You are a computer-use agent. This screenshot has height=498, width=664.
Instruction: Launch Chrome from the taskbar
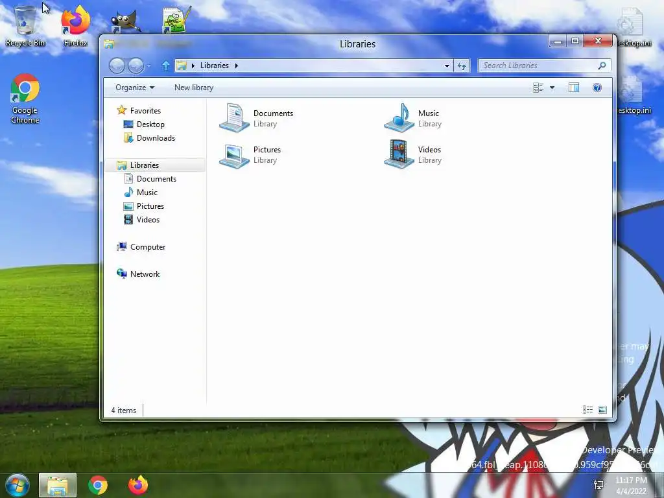(x=98, y=485)
